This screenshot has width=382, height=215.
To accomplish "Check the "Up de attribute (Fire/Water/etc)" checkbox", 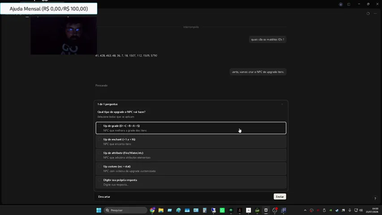I will [x=99, y=153].
